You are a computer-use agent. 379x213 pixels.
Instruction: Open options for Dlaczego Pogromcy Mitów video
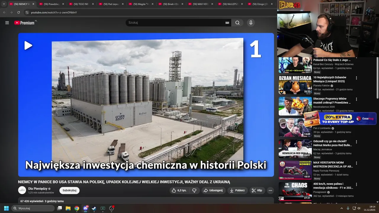point(356,99)
